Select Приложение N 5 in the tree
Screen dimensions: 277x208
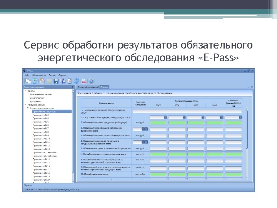point(40,122)
